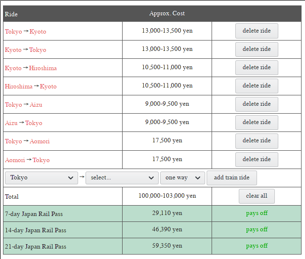The image size is (305, 259).
Task: Open the Kyoto link in Hiroshima → Kyoto row
Action: pyautogui.click(x=48, y=86)
